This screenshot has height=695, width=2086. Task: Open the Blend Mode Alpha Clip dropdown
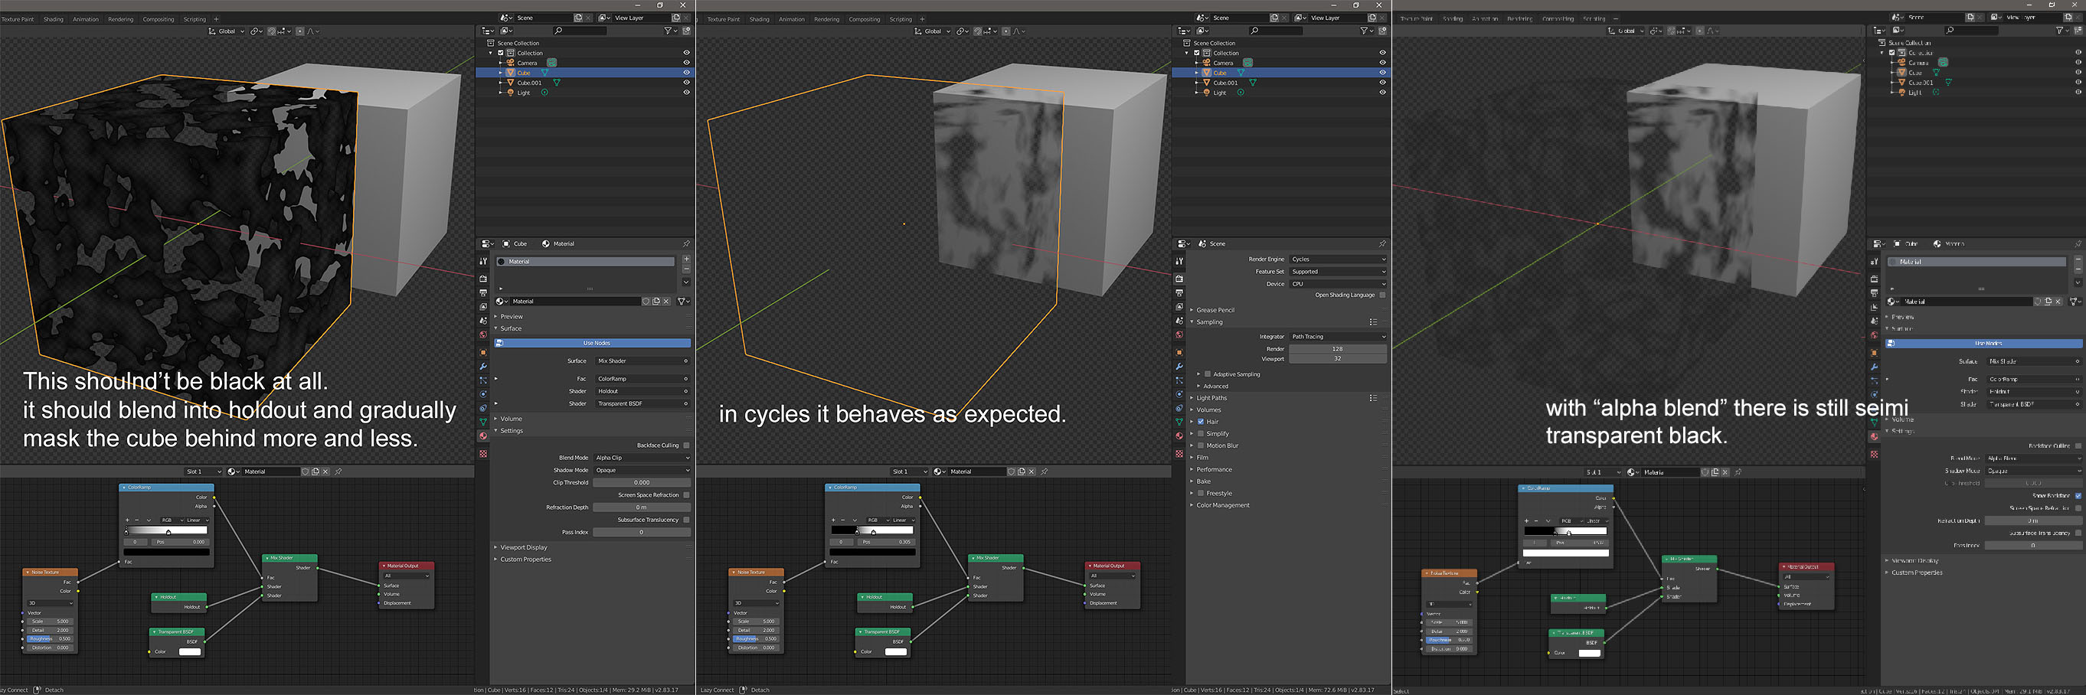click(x=642, y=458)
